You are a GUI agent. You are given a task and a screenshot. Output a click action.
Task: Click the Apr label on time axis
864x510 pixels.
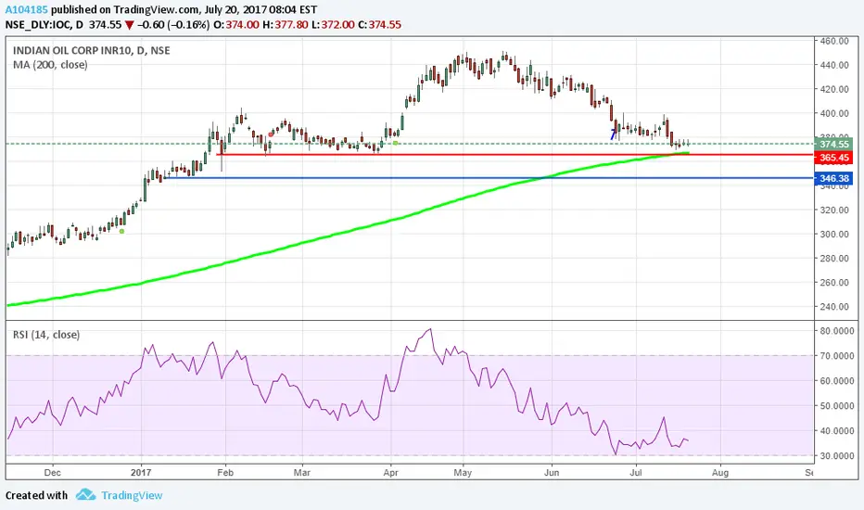(x=390, y=473)
